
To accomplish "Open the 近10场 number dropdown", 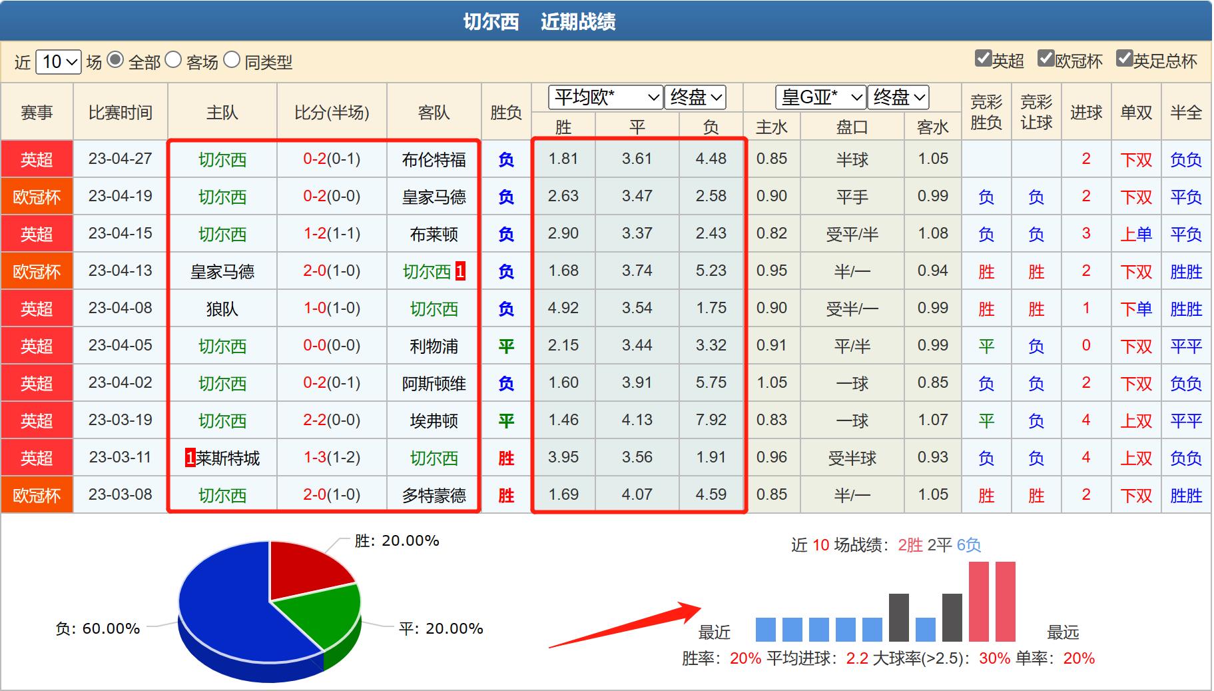I will coord(58,61).
